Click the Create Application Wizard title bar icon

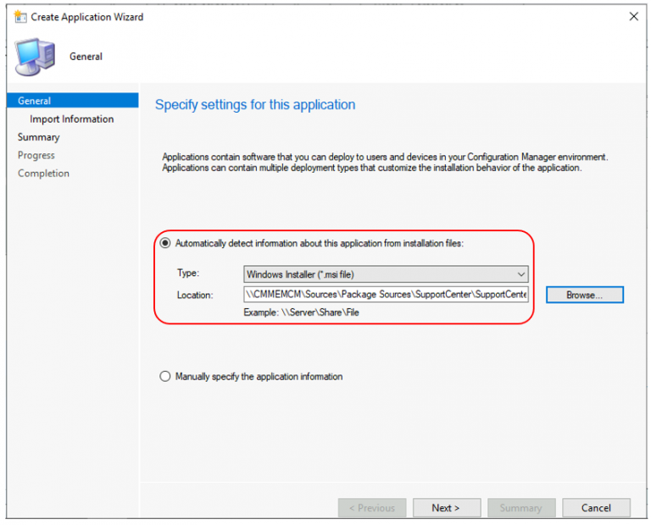pos(20,17)
